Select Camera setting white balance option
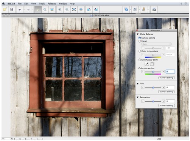The height and width of the screenshot is (141, 190). [x=140, y=38]
